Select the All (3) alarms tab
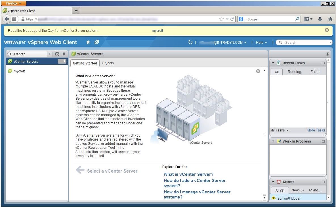 point(280,190)
